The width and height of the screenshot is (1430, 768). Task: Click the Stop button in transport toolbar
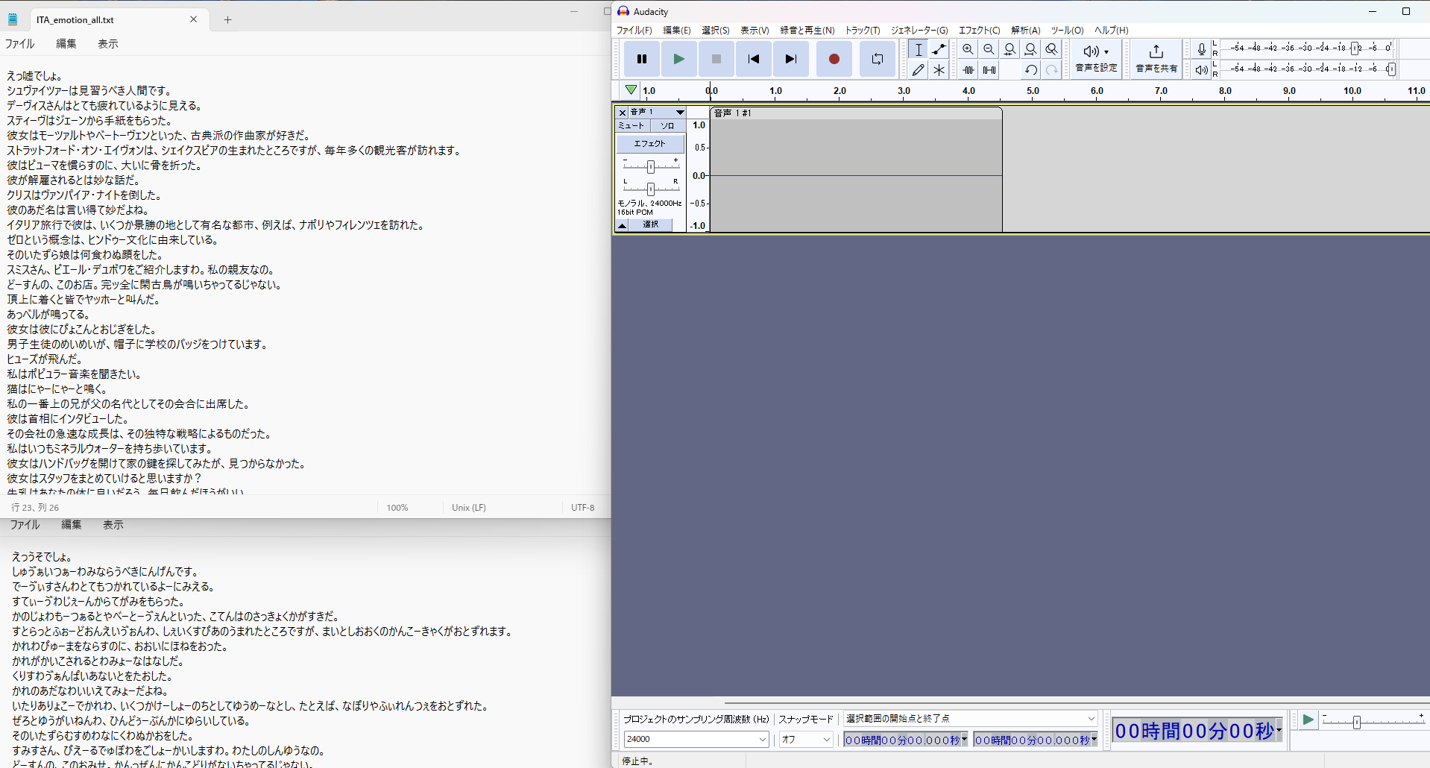(x=716, y=59)
